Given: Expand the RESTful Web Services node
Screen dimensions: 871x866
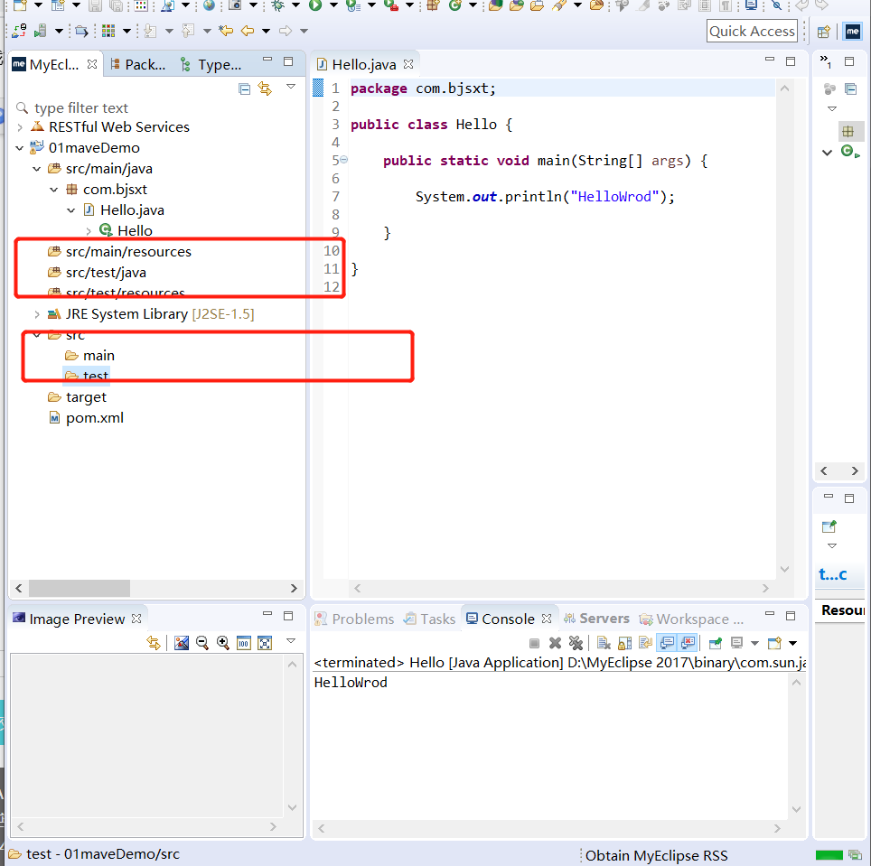Looking at the screenshot, I should click(20, 127).
